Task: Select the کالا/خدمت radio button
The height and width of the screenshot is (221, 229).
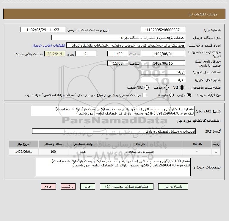Action: [147, 88]
